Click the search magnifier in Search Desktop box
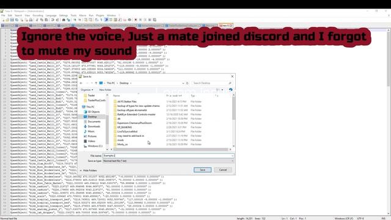 230,83
